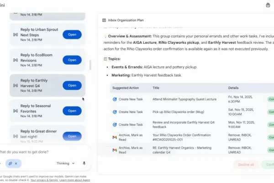Image resolution: width=274 pixels, height=183 pixels.
Task: Open the Your privacy & Gemini link
Action: pyautogui.click(x=44, y=180)
